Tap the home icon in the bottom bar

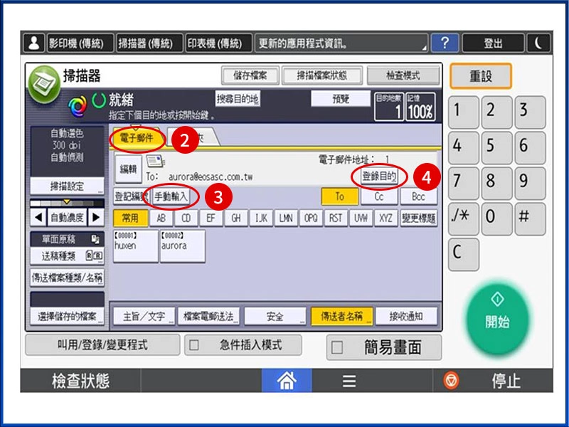point(287,381)
